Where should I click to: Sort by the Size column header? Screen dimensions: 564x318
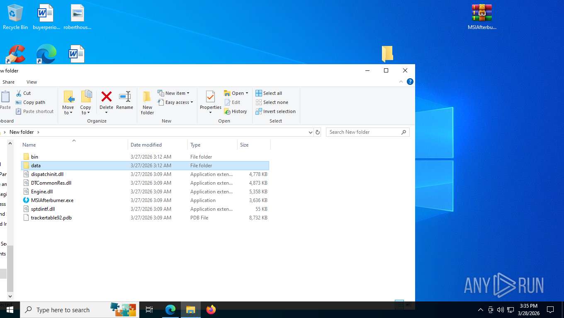(x=254, y=145)
